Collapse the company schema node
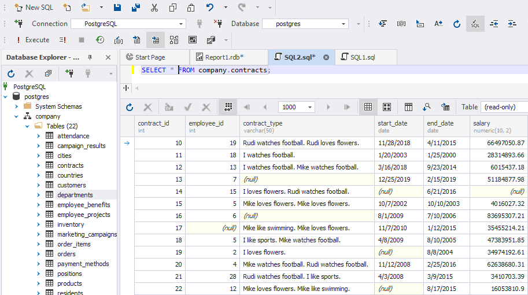Viewport: 528px width, 295px height. pos(17,116)
